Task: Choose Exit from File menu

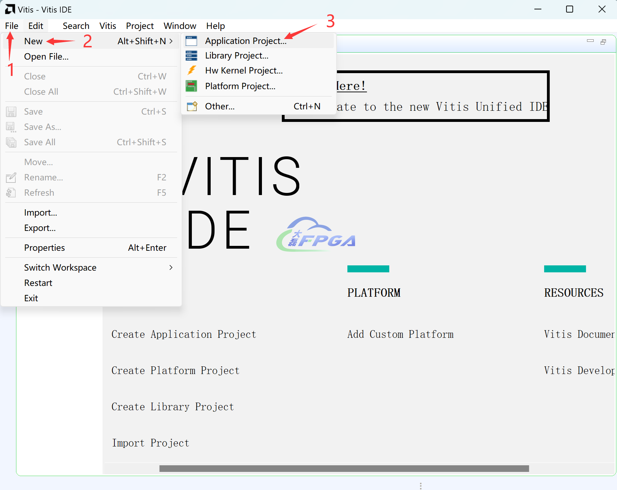Action: pos(91,298)
